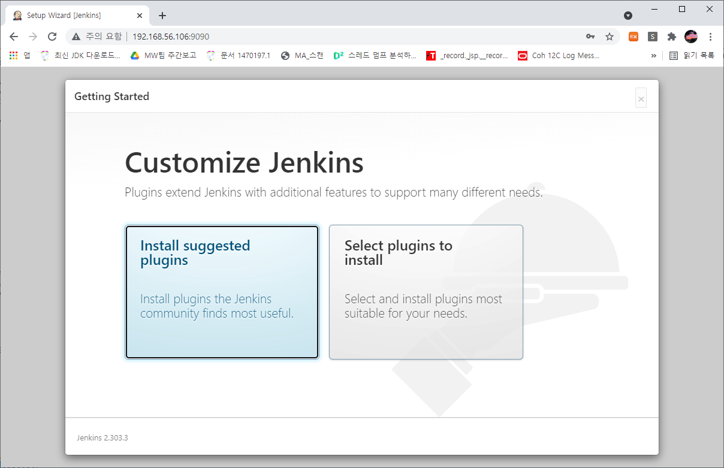Open Chrome three-dot menu
The height and width of the screenshot is (468, 724).
click(710, 37)
